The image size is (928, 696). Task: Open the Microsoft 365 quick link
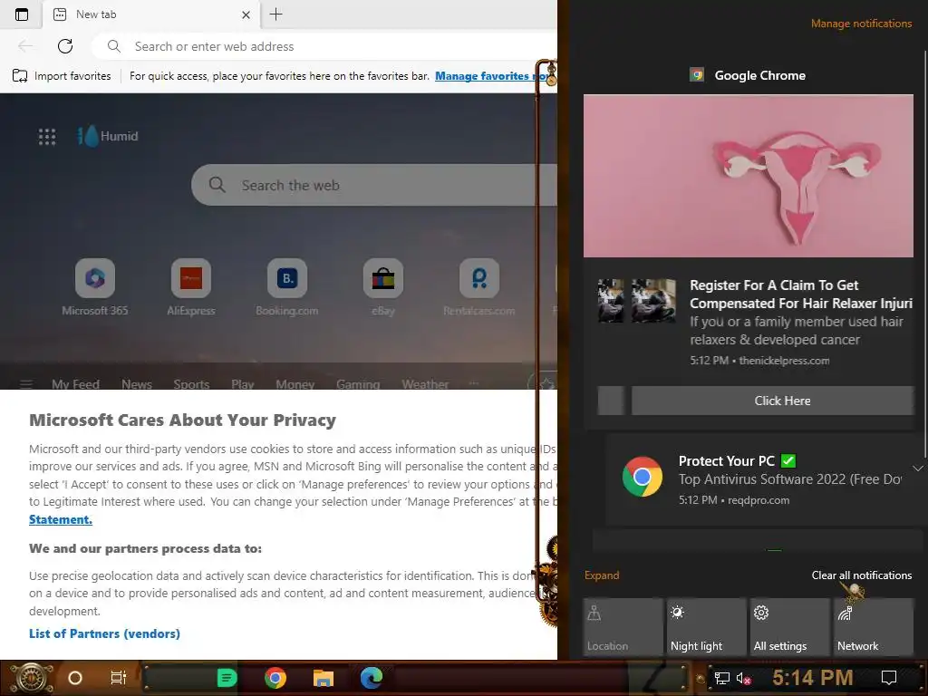pos(94,287)
